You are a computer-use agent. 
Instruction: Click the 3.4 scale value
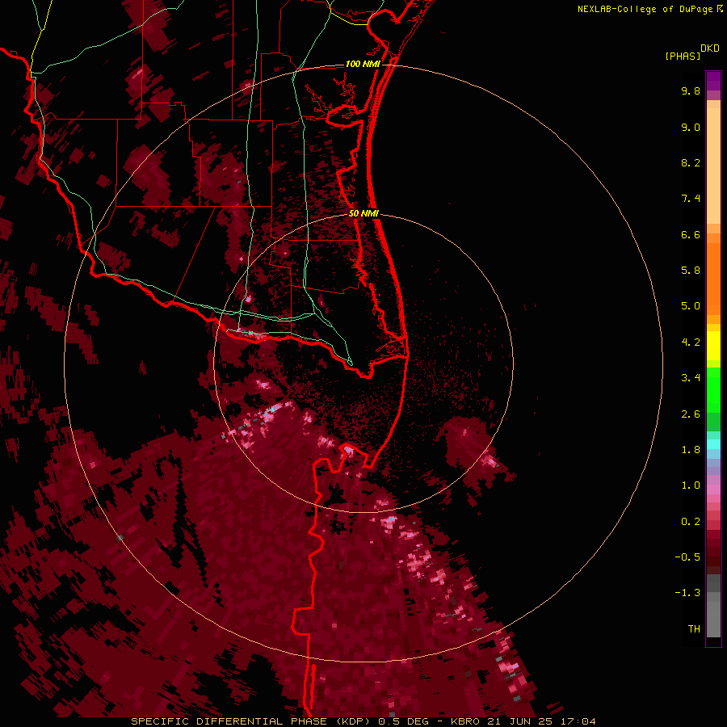pyautogui.click(x=691, y=378)
